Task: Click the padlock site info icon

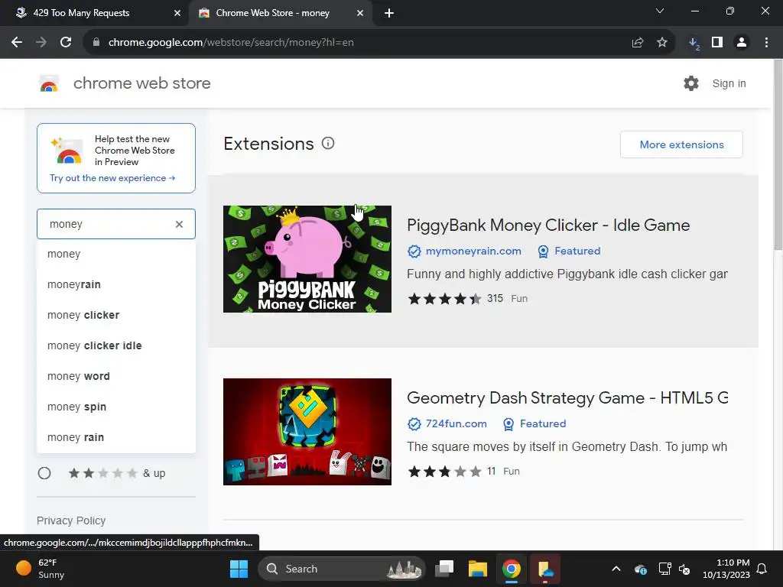Action: (x=96, y=43)
